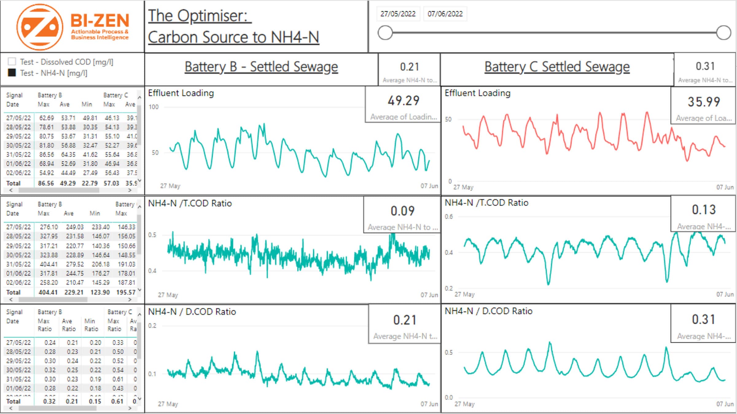The height and width of the screenshot is (414, 737).
Task: Click the up scroll arrow in loading table
Action: [x=139, y=98]
